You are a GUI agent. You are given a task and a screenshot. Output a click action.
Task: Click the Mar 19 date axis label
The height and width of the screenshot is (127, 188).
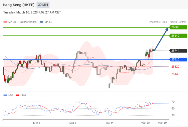(x=162, y=123)
